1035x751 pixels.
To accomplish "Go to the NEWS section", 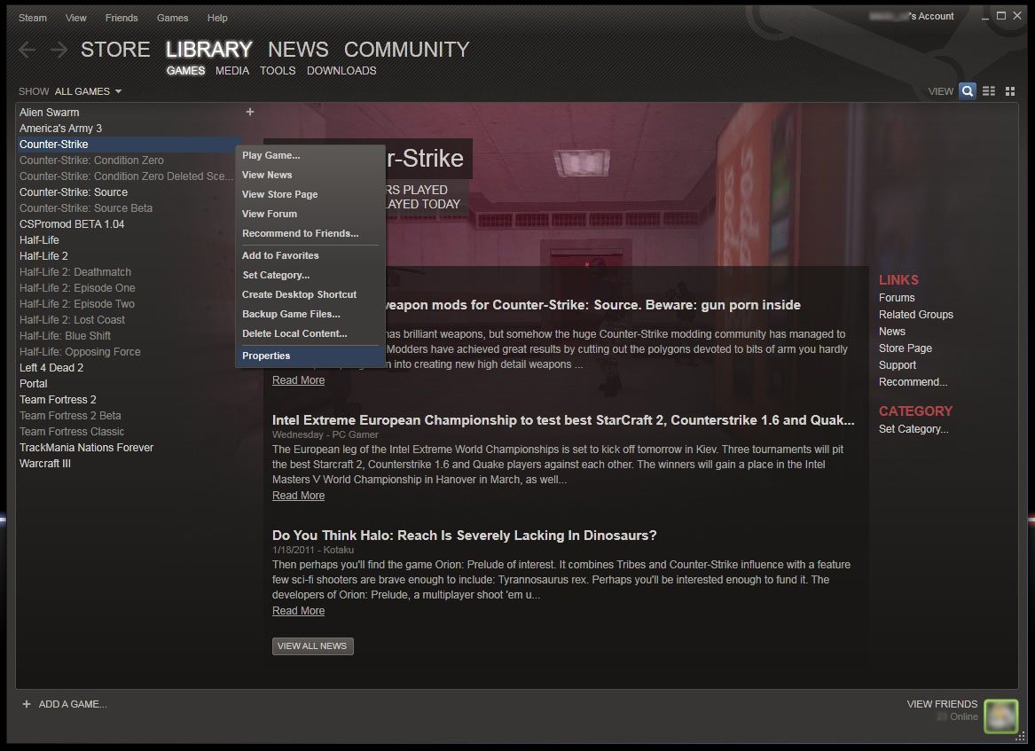I will tap(298, 50).
